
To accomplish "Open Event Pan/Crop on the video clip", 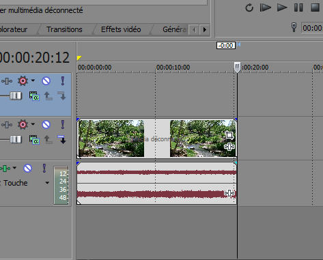I will [229, 135].
